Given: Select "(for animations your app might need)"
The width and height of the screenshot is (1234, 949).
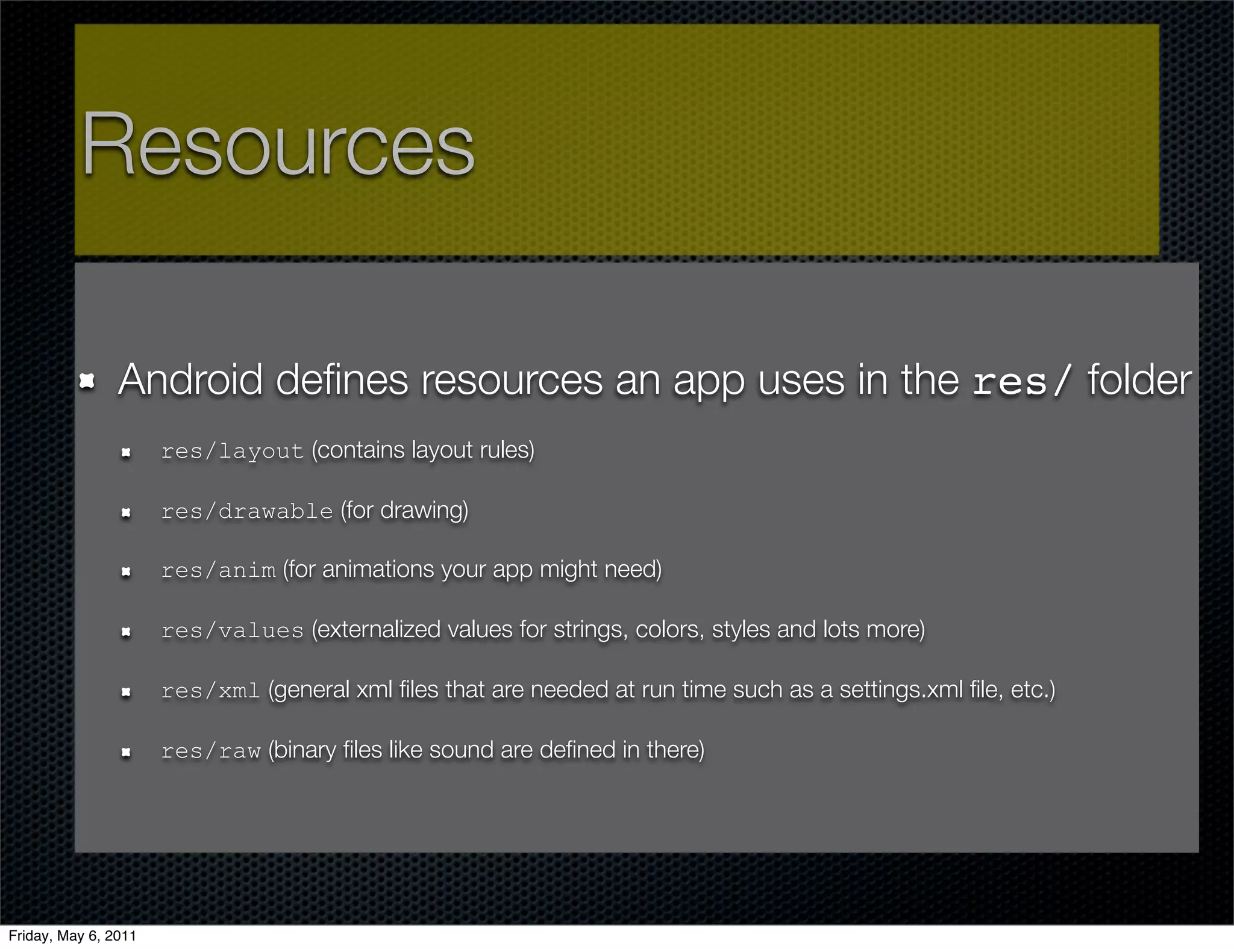Looking at the screenshot, I should coord(472,570).
